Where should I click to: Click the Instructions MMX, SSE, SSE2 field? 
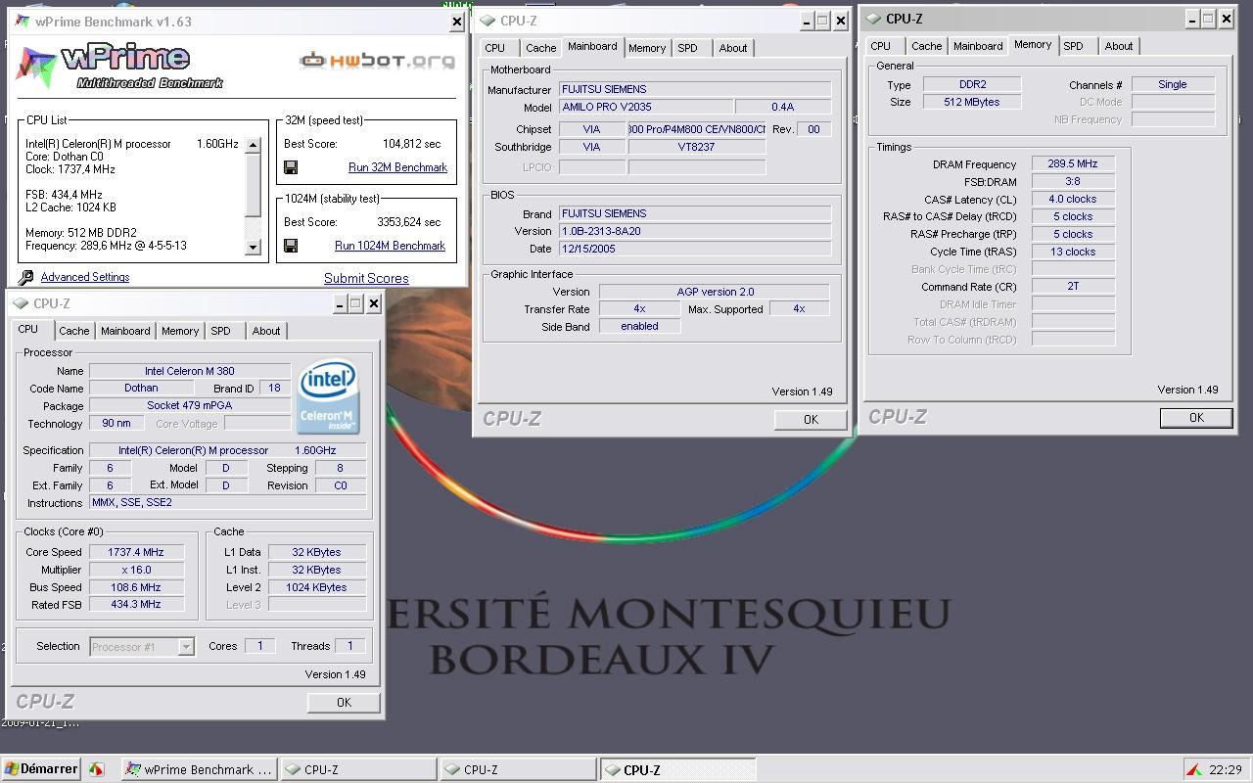click(228, 502)
